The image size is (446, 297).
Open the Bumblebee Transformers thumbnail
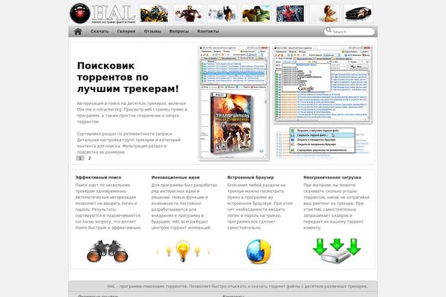pyautogui.click(x=154, y=13)
